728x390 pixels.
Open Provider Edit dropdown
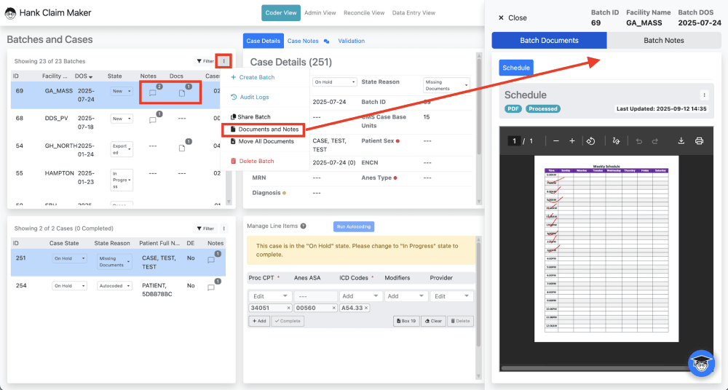point(452,296)
